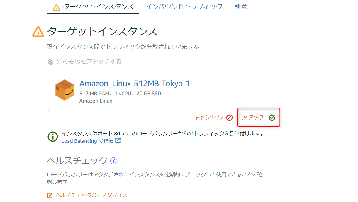
Task: Click the 512 MB RAM spec line
Action: tap(120, 94)
